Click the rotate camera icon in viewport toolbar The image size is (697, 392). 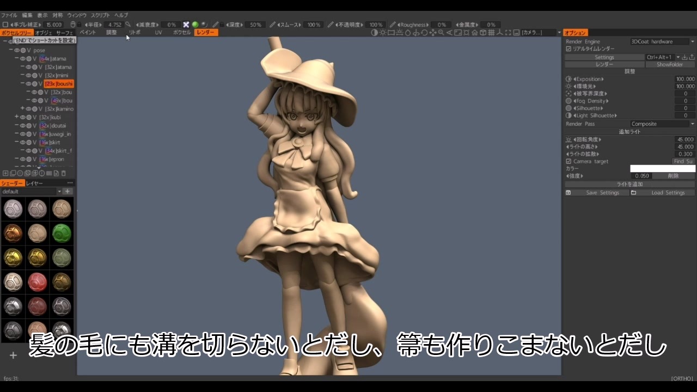pyautogui.click(x=424, y=33)
